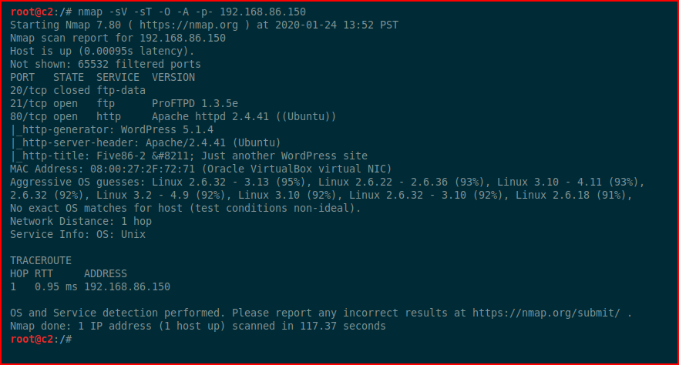Select the 21/tcp open ftp line

(x=124, y=104)
